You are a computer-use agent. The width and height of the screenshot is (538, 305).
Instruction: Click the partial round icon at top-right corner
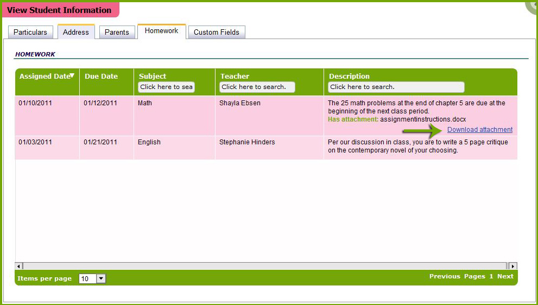(x=533, y=4)
